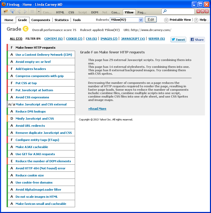
Task: Select Compress components with gzip rule
Action: click(x=41, y=76)
